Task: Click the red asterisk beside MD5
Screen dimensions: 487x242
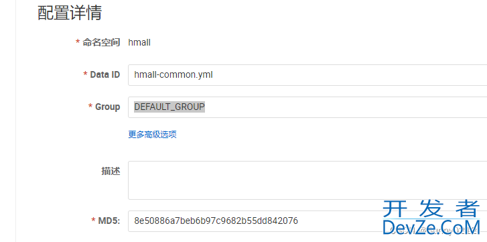Action: click(94, 221)
